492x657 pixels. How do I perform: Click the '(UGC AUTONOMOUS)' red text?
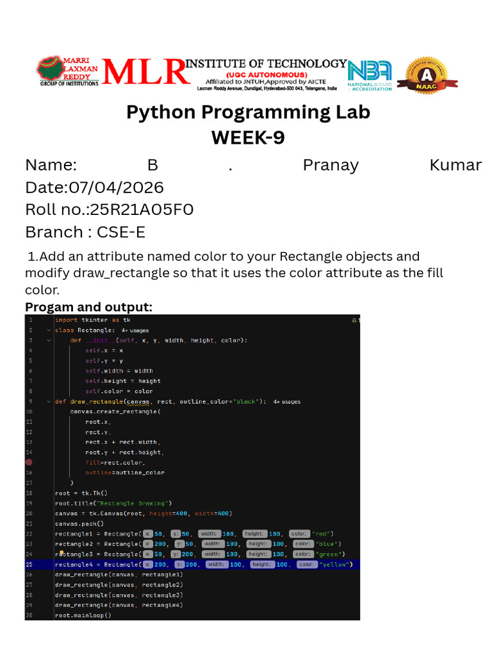tap(267, 75)
